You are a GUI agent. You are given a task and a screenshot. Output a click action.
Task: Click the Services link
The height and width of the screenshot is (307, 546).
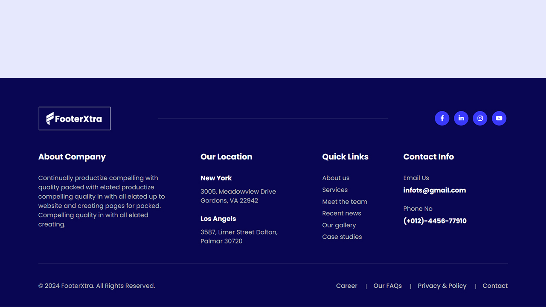(x=335, y=189)
